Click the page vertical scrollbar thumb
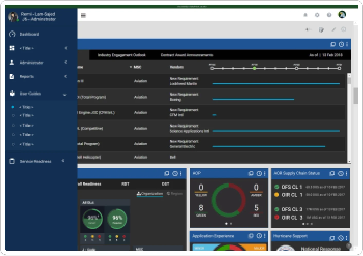 click(x=356, y=96)
